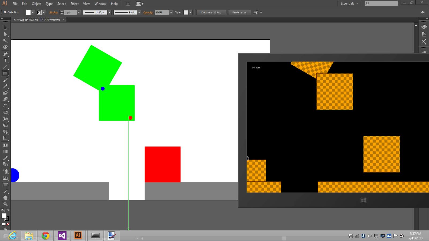Select the Line Segment tool
The height and width of the screenshot is (241, 429).
click(x=5, y=67)
